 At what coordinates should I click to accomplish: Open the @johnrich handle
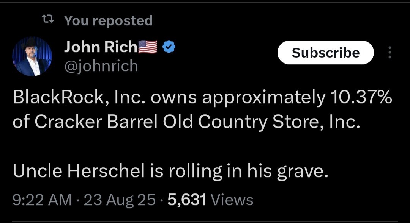(x=101, y=66)
